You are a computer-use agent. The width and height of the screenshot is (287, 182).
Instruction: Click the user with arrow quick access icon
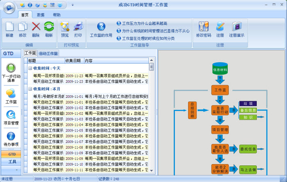45,5
